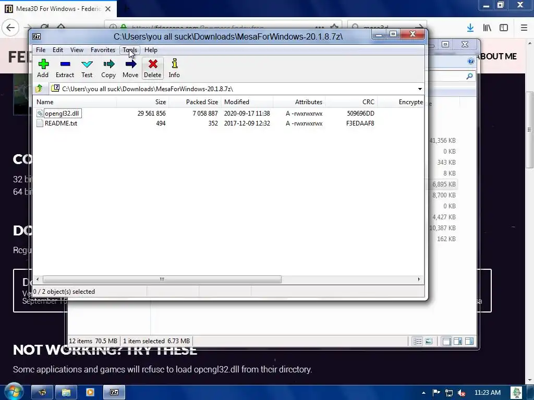Click the system clock showing 11:23 AM
Image resolution: width=534 pixels, height=400 pixels.
[488, 393]
